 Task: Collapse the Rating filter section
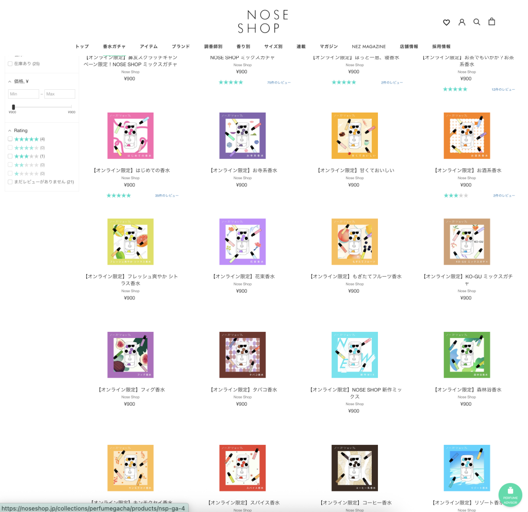pyautogui.click(x=10, y=131)
